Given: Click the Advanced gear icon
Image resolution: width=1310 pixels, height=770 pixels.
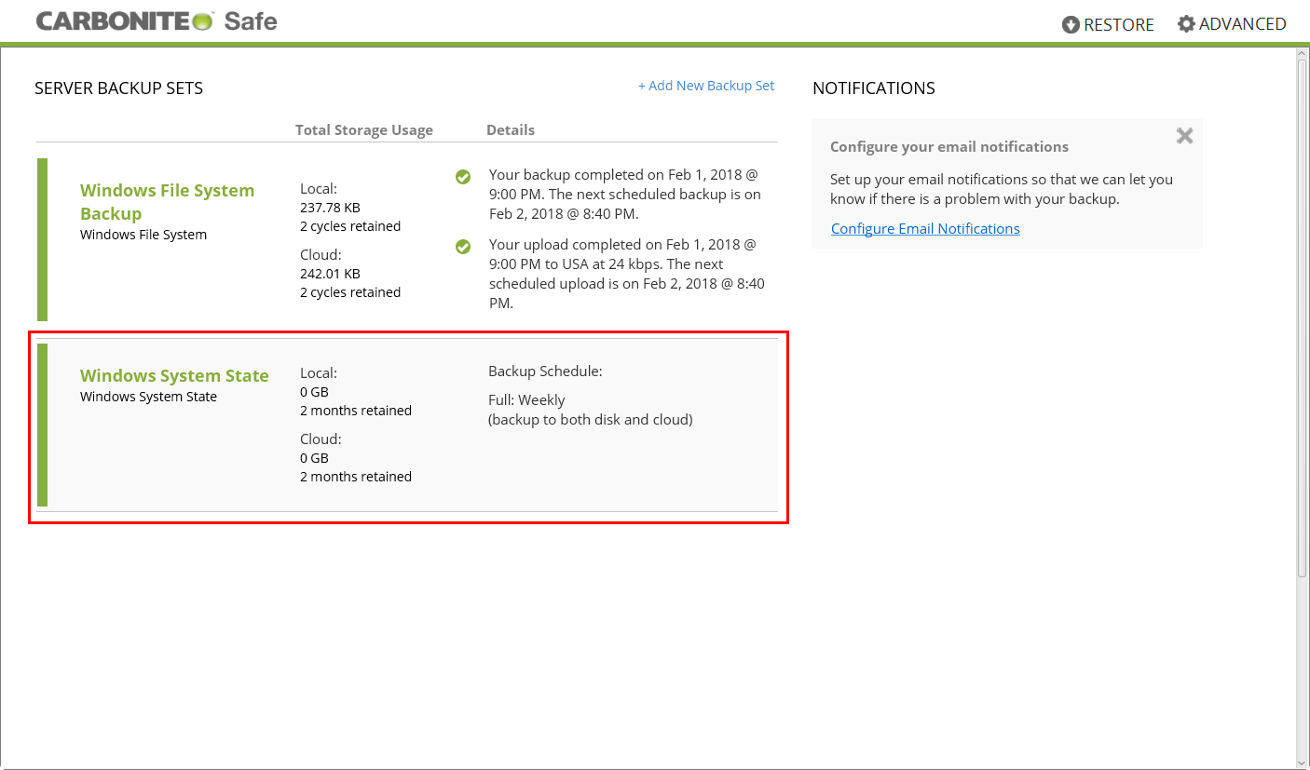Looking at the screenshot, I should [1185, 24].
